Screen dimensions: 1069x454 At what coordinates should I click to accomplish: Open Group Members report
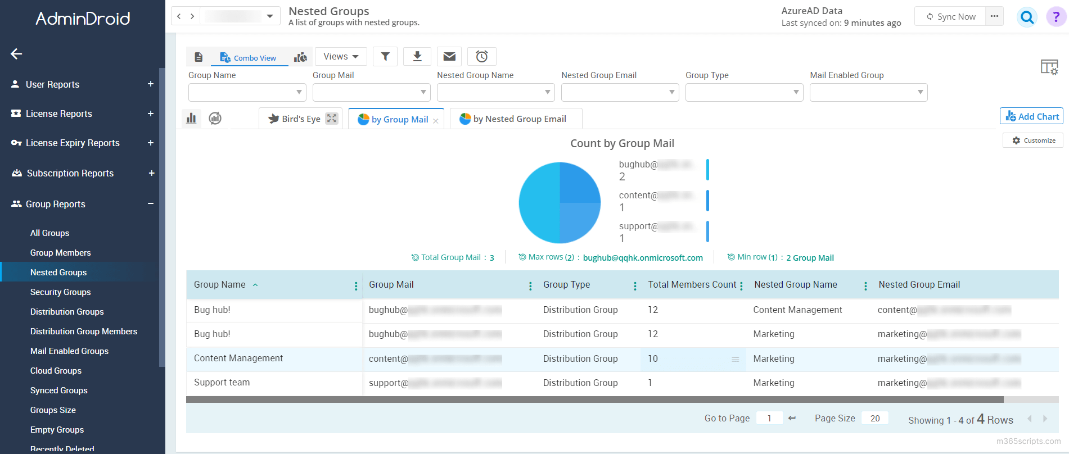point(60,253)
